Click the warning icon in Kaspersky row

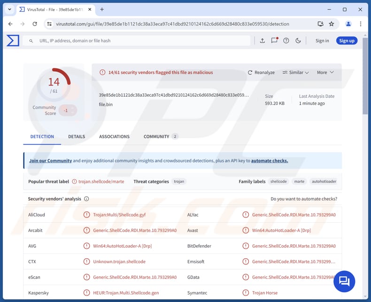pos(86,293)
